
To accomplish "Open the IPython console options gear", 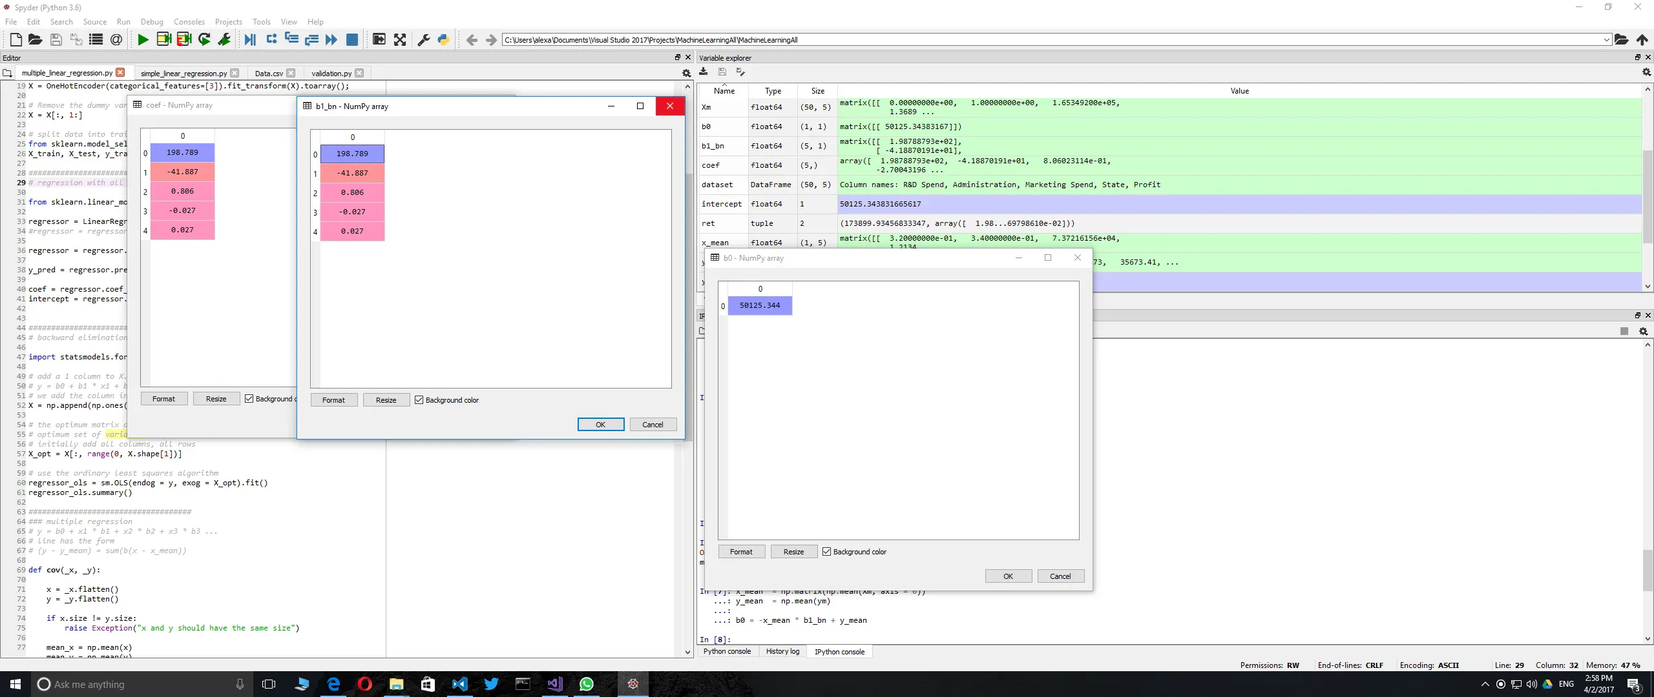I will [x=1644, y=331].
